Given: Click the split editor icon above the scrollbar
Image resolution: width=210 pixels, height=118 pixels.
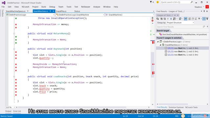Looking at the screenshot, I should [152, 18].
